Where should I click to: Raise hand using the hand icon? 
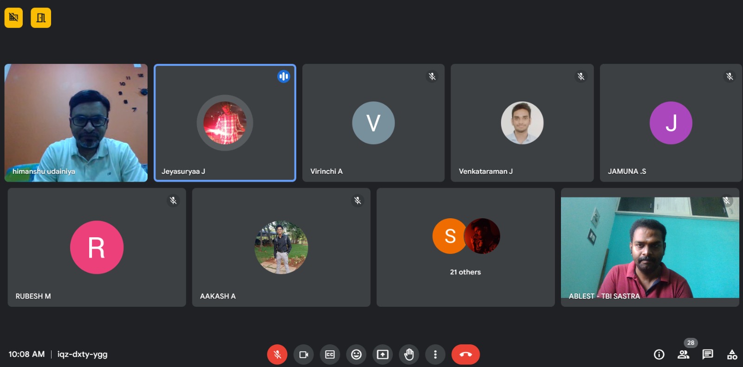click(409, 354)
